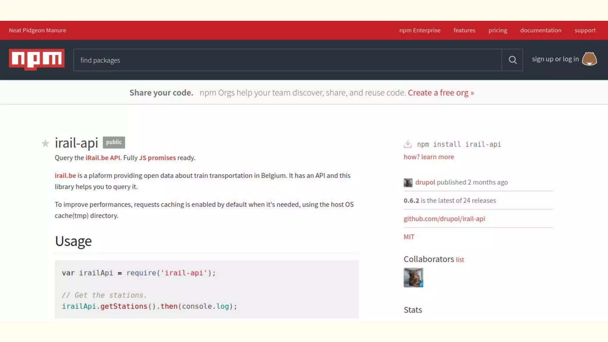Star the irail-api package
Screen dimensions: 608x342
tap(45, 143)
